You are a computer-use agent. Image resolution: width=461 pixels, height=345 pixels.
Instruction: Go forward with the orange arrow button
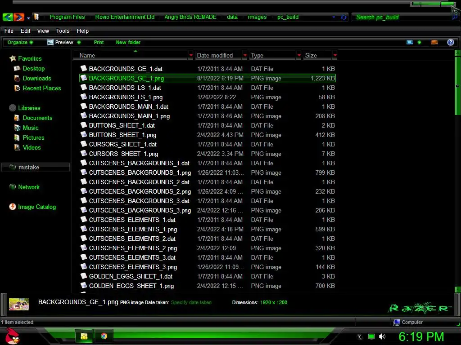pyautogui.click(x=19, y=17)
